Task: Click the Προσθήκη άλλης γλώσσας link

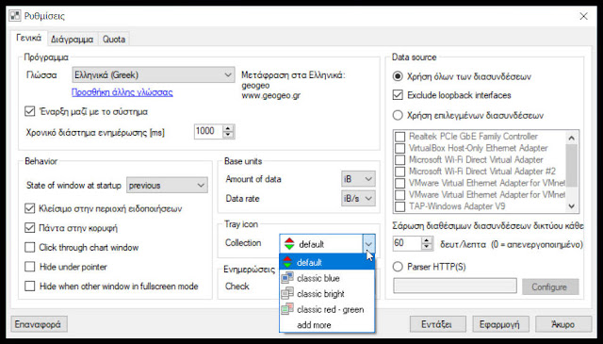Action: [x=122, y=92]
